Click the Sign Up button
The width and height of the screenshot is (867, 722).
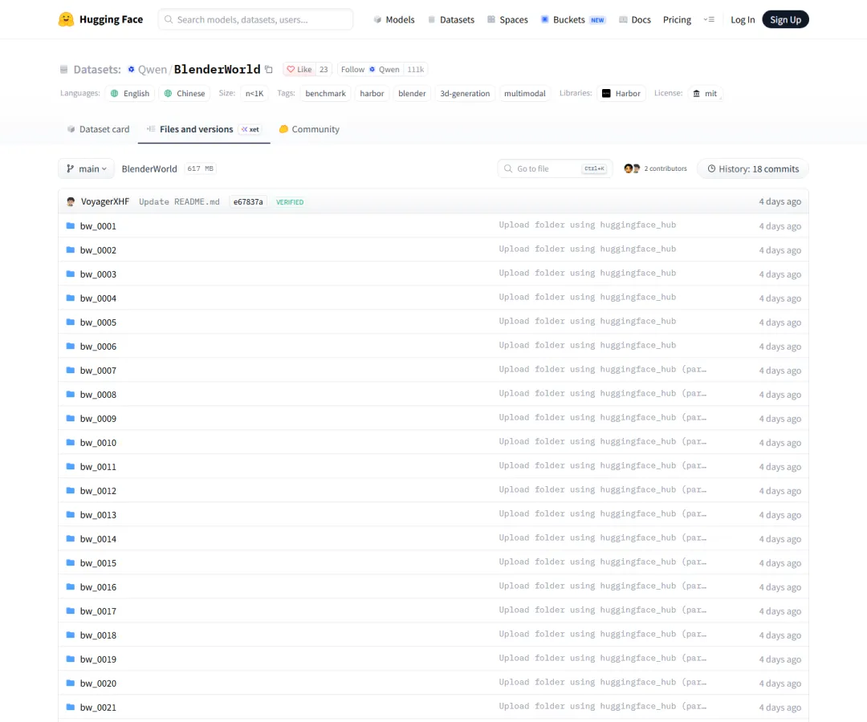pos(785,20)
